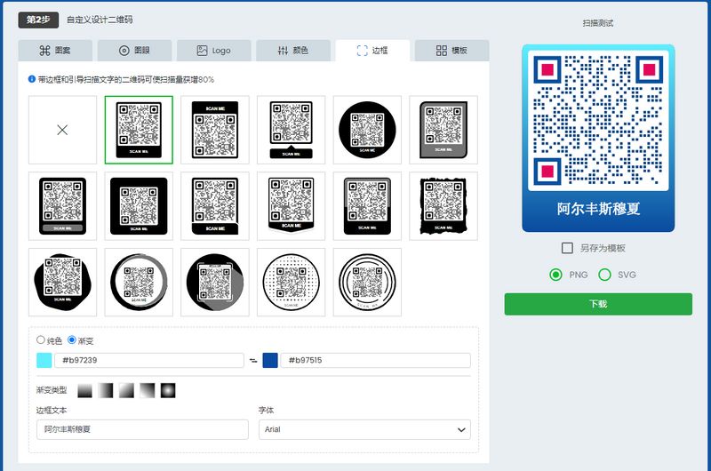The image size is (711, 471).
Task: Pick the torn-edge rough border frame
Action: pyautogui.click(x=443, y=206)
